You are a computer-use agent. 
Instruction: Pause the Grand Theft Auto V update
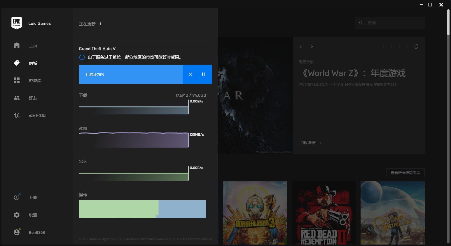pos(203,74)
